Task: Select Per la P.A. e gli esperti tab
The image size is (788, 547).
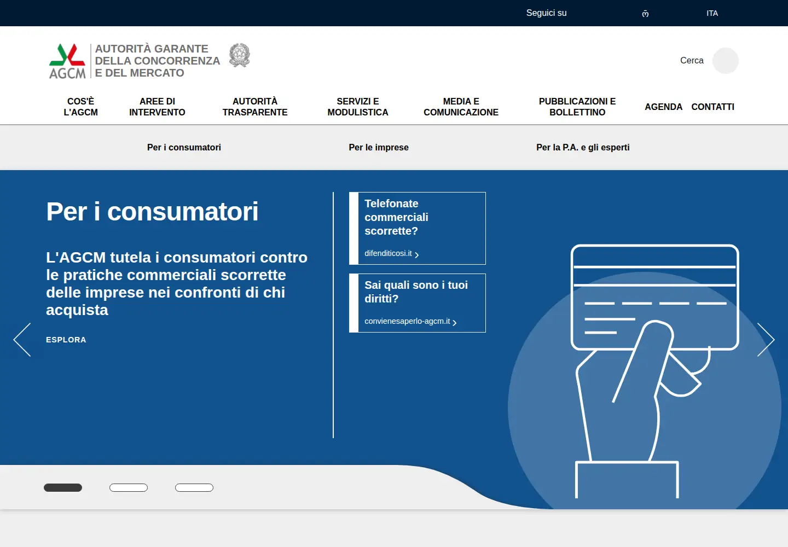Action: click(583, 147)
